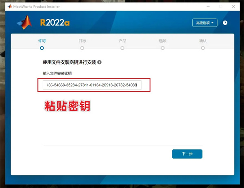Select the 目标 step tab
The width and height of the screenshot is (244, 188).
[82, 41]
